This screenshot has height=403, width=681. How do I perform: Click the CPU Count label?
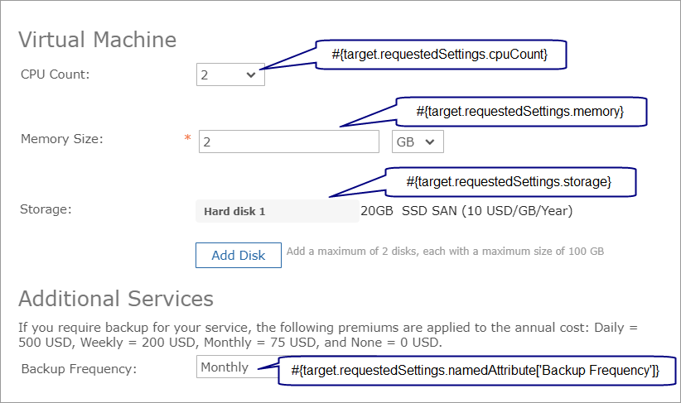[55, 74]
